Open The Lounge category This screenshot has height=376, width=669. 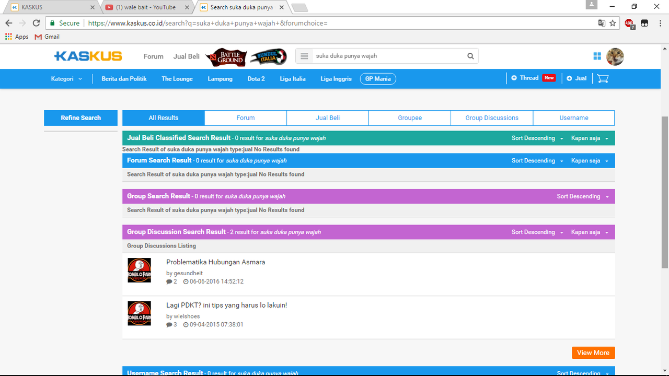[177, 79]
